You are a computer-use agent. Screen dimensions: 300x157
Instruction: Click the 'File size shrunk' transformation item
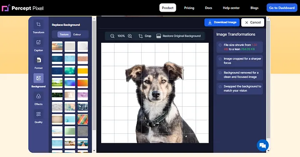pyautogui.click(x=240, y=47)
